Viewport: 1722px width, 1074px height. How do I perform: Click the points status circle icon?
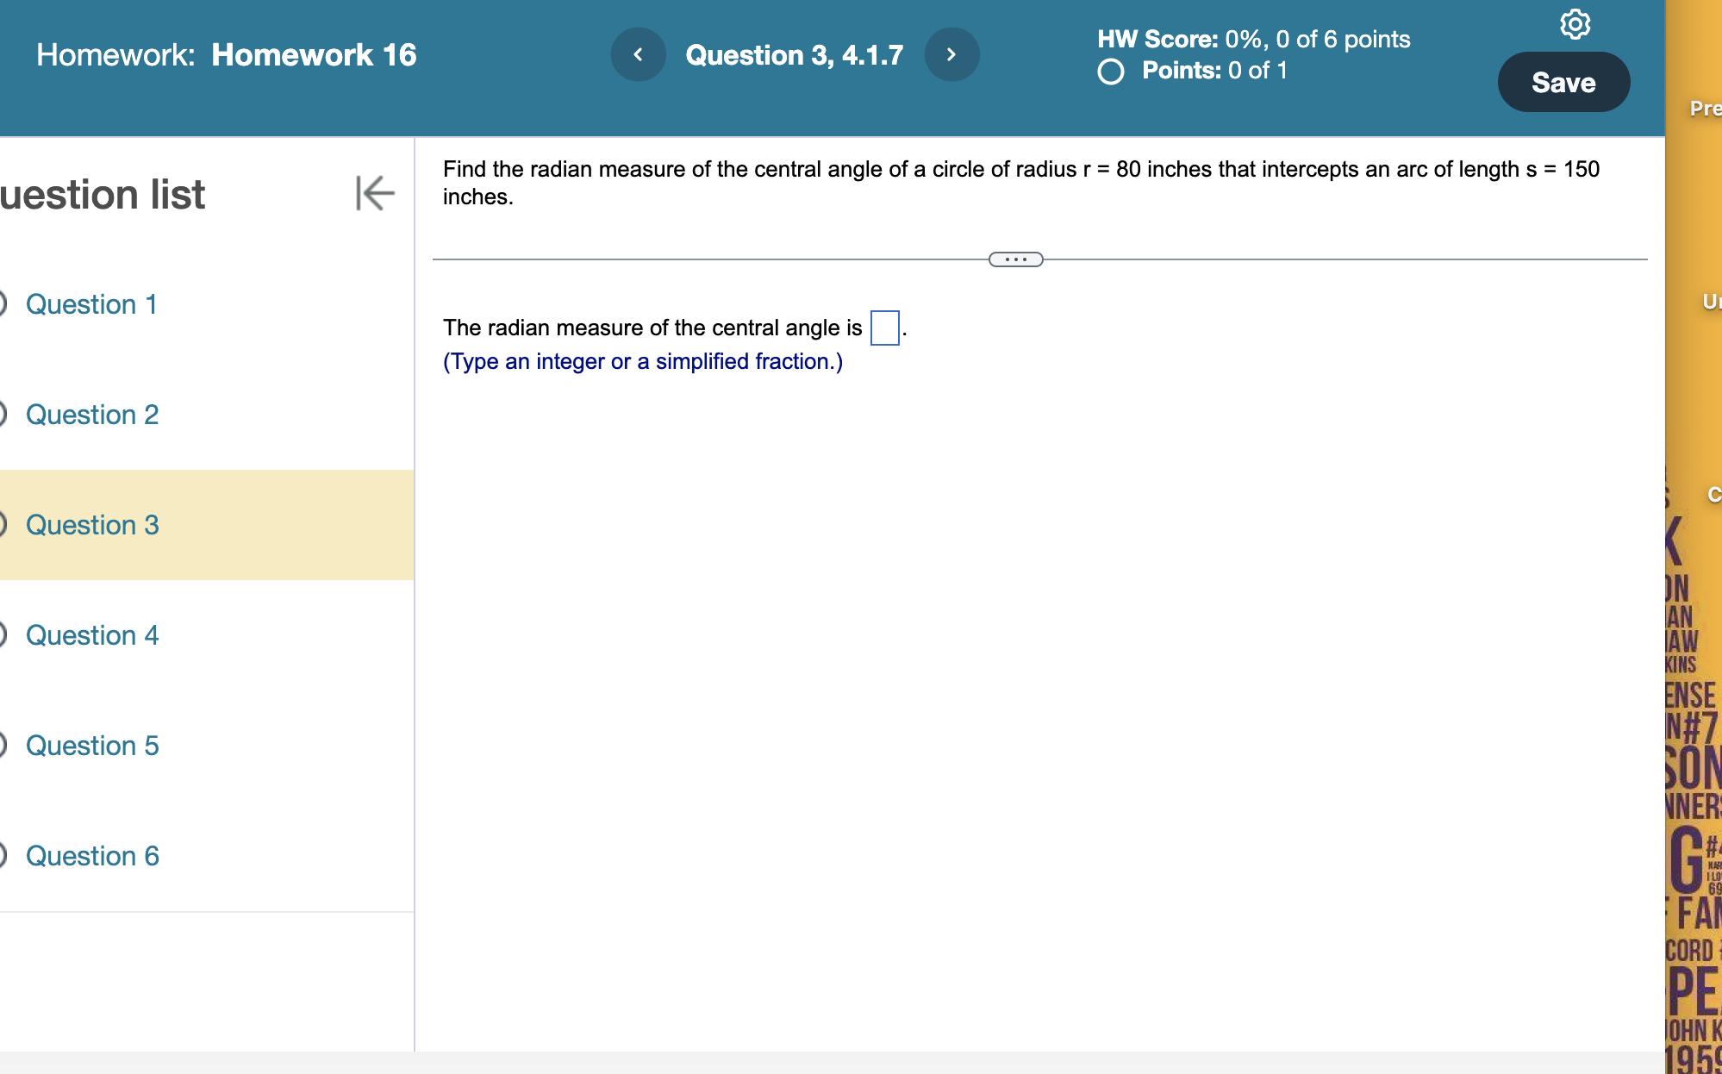[x=1110, y=72]
